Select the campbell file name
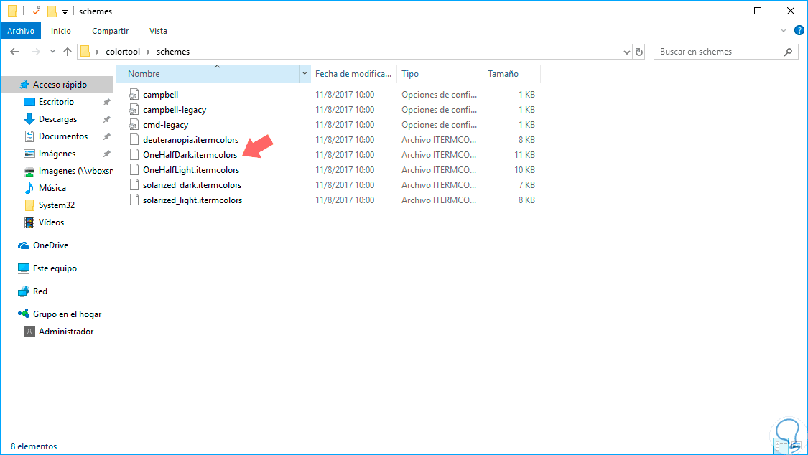The width and height of the screenshot is (808, 455). (161, 95)
